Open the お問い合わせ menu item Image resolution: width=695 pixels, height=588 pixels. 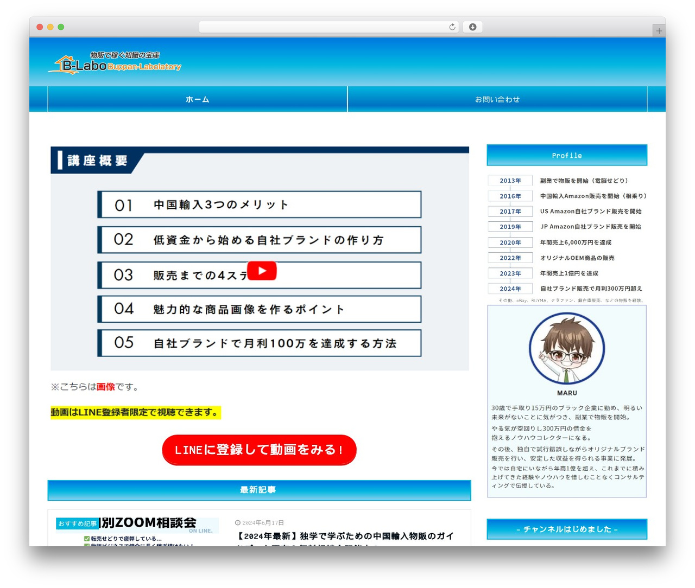(x=497, y=99)
